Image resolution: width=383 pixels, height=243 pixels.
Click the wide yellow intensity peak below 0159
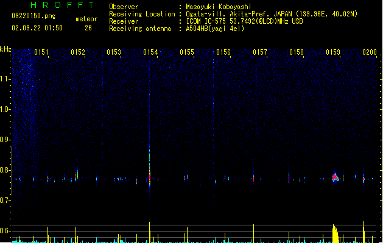pos(336,233)
